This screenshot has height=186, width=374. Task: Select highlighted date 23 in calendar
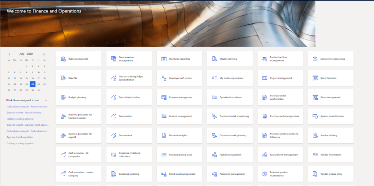tap(33, 84)
